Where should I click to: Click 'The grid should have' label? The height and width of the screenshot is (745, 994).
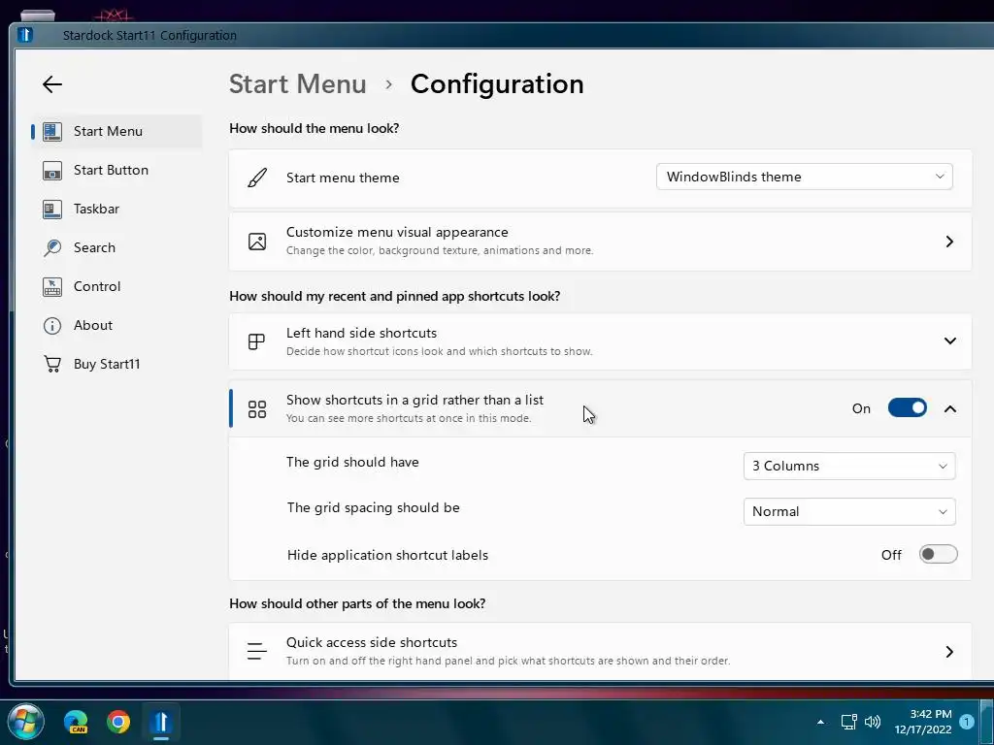351,463
